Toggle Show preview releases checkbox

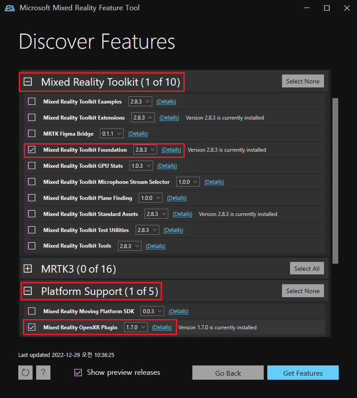click(78, 373)
